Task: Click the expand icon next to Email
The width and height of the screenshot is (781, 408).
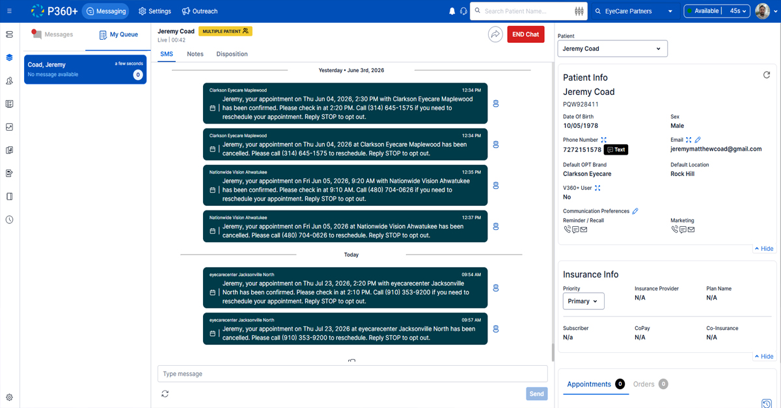Action: (689, 140)
